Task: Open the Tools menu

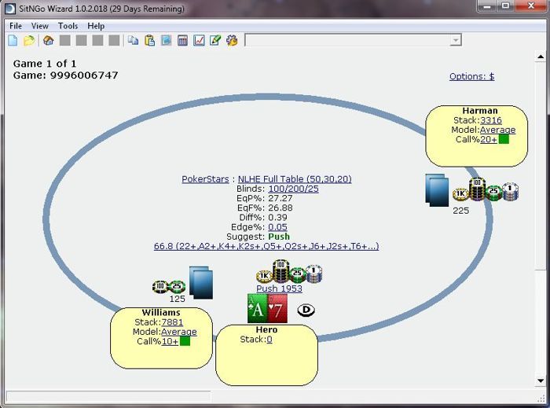Action: (68, 26)
